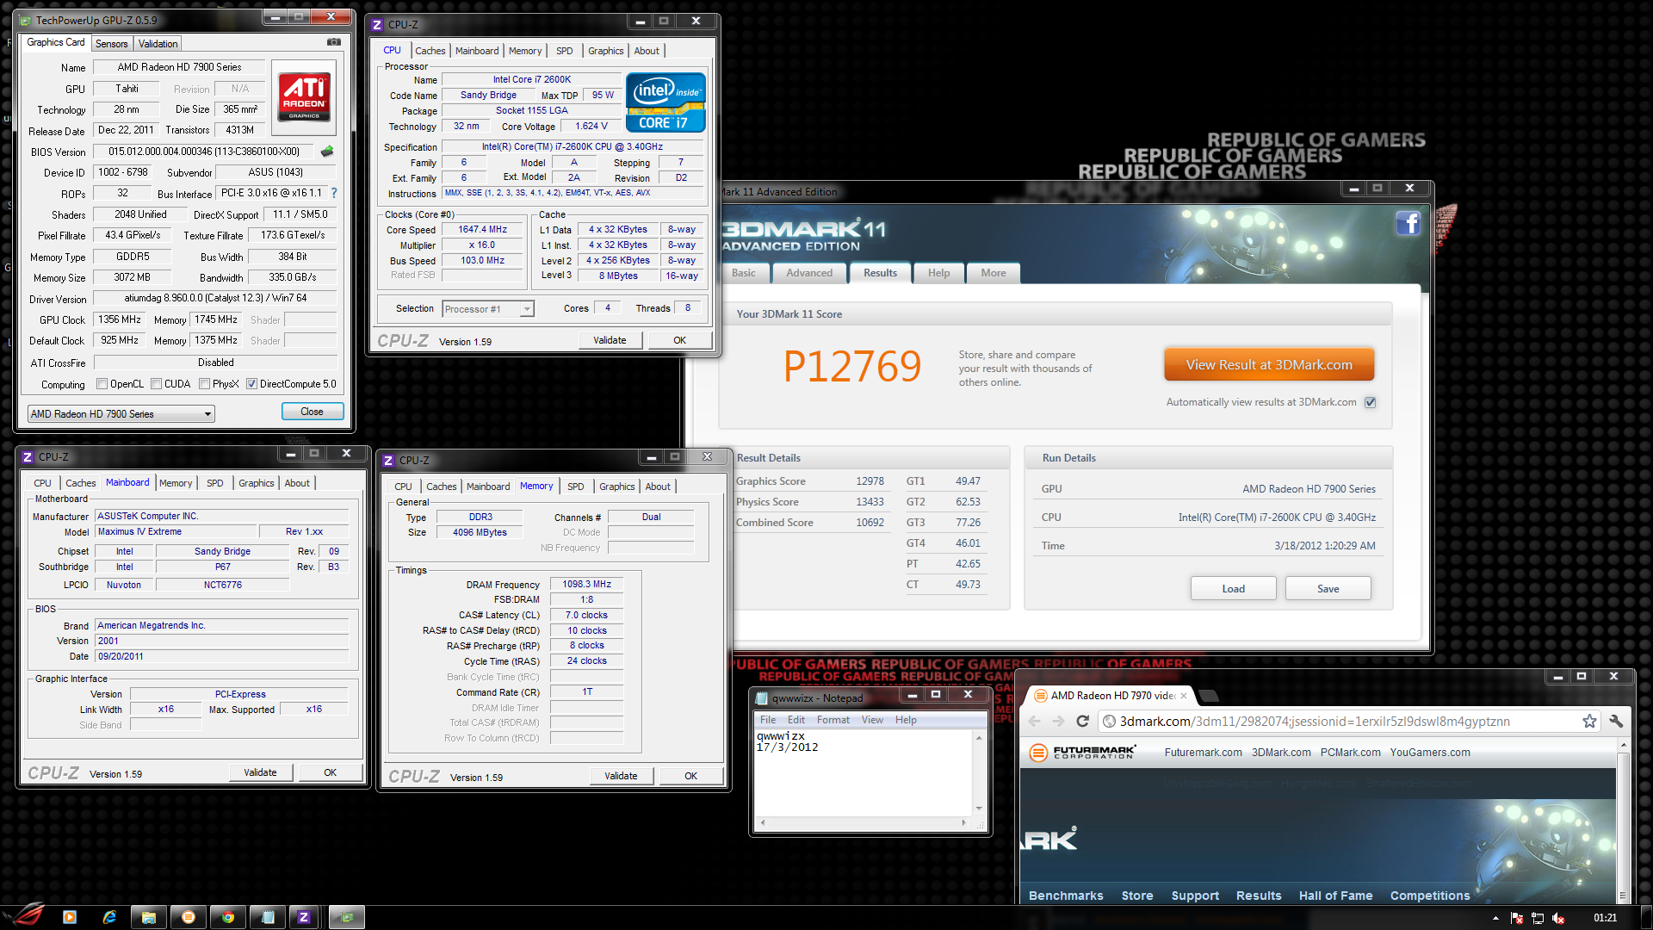Switch to GPU-Z in the taskbar

[347, 917]
